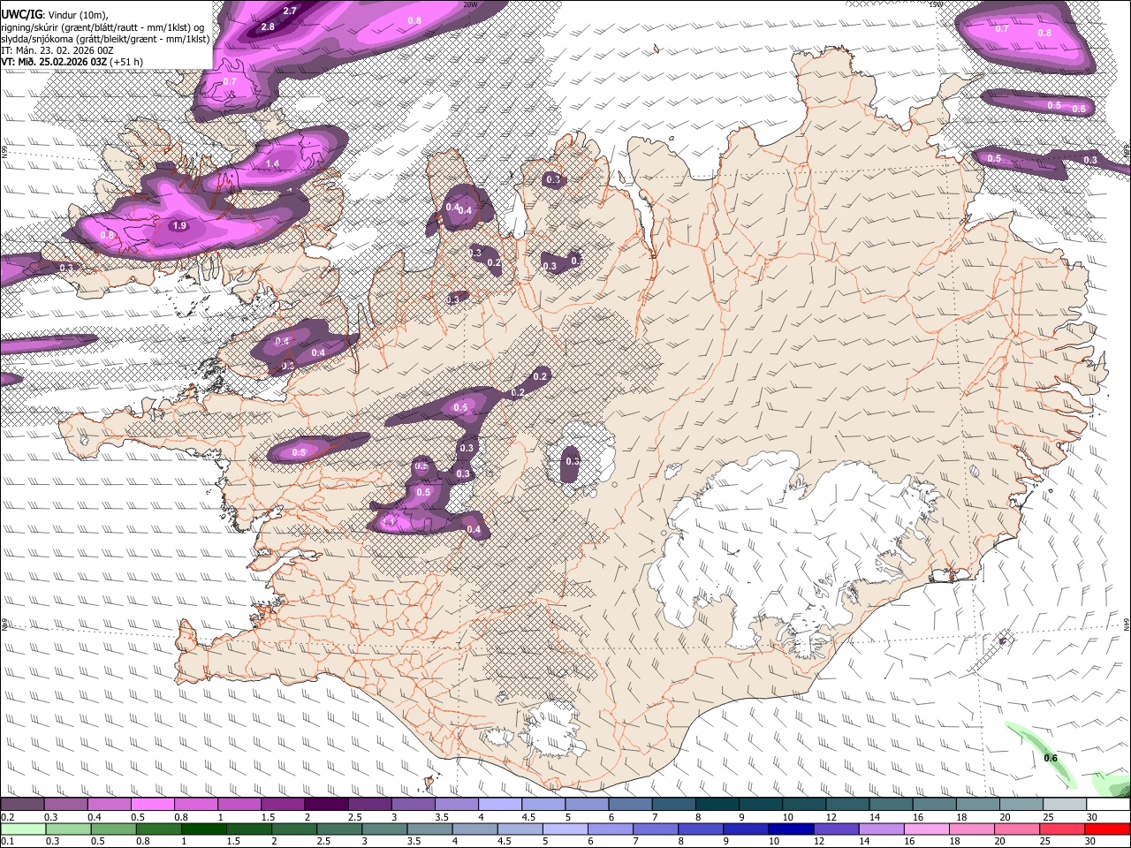Click the 1.4 precipitation value on the map
This screenshot has height=848, width=1131.
(272, 163)
